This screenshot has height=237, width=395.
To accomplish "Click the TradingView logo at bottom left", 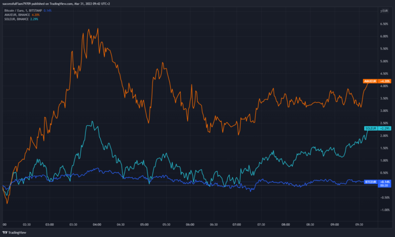I will pos(14,232).
